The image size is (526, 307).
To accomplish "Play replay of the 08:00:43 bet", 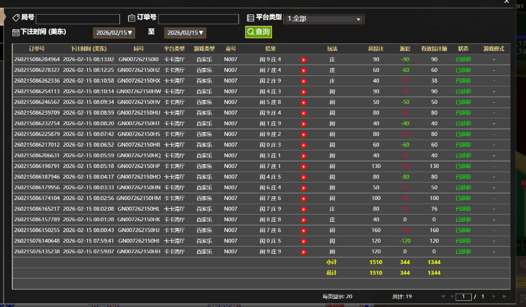I will tap(304, 231).
